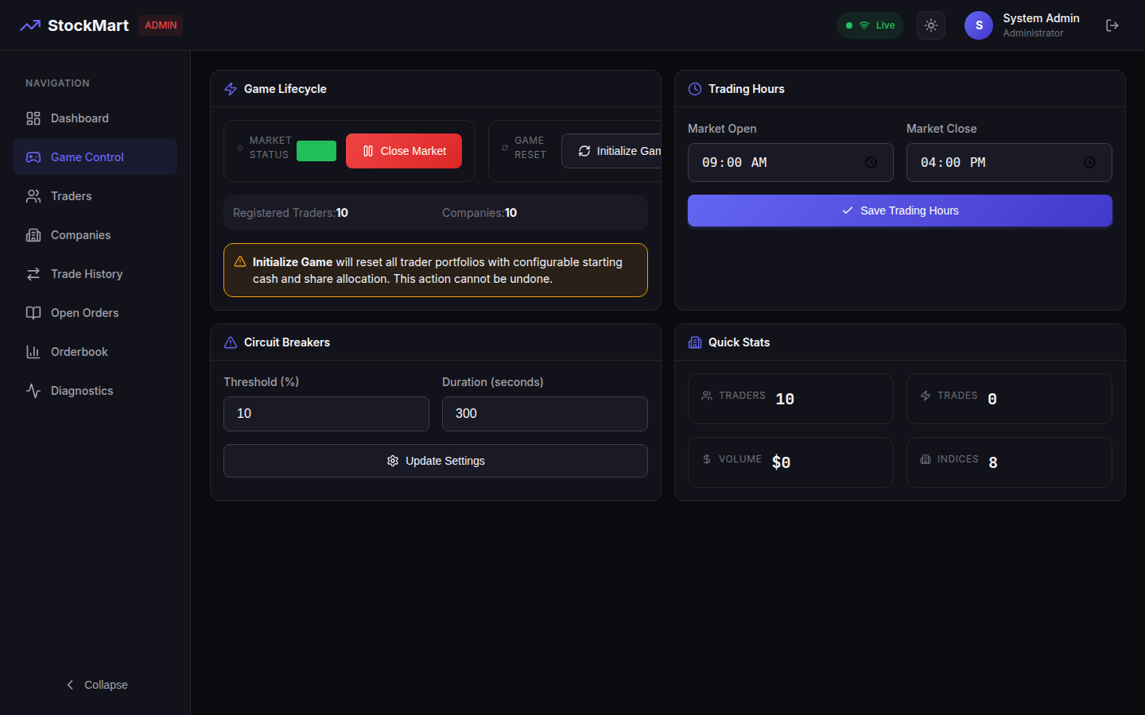The image size is (1145, 715).
Task: Click the logout icon in header
Action: click(1112, 25)
